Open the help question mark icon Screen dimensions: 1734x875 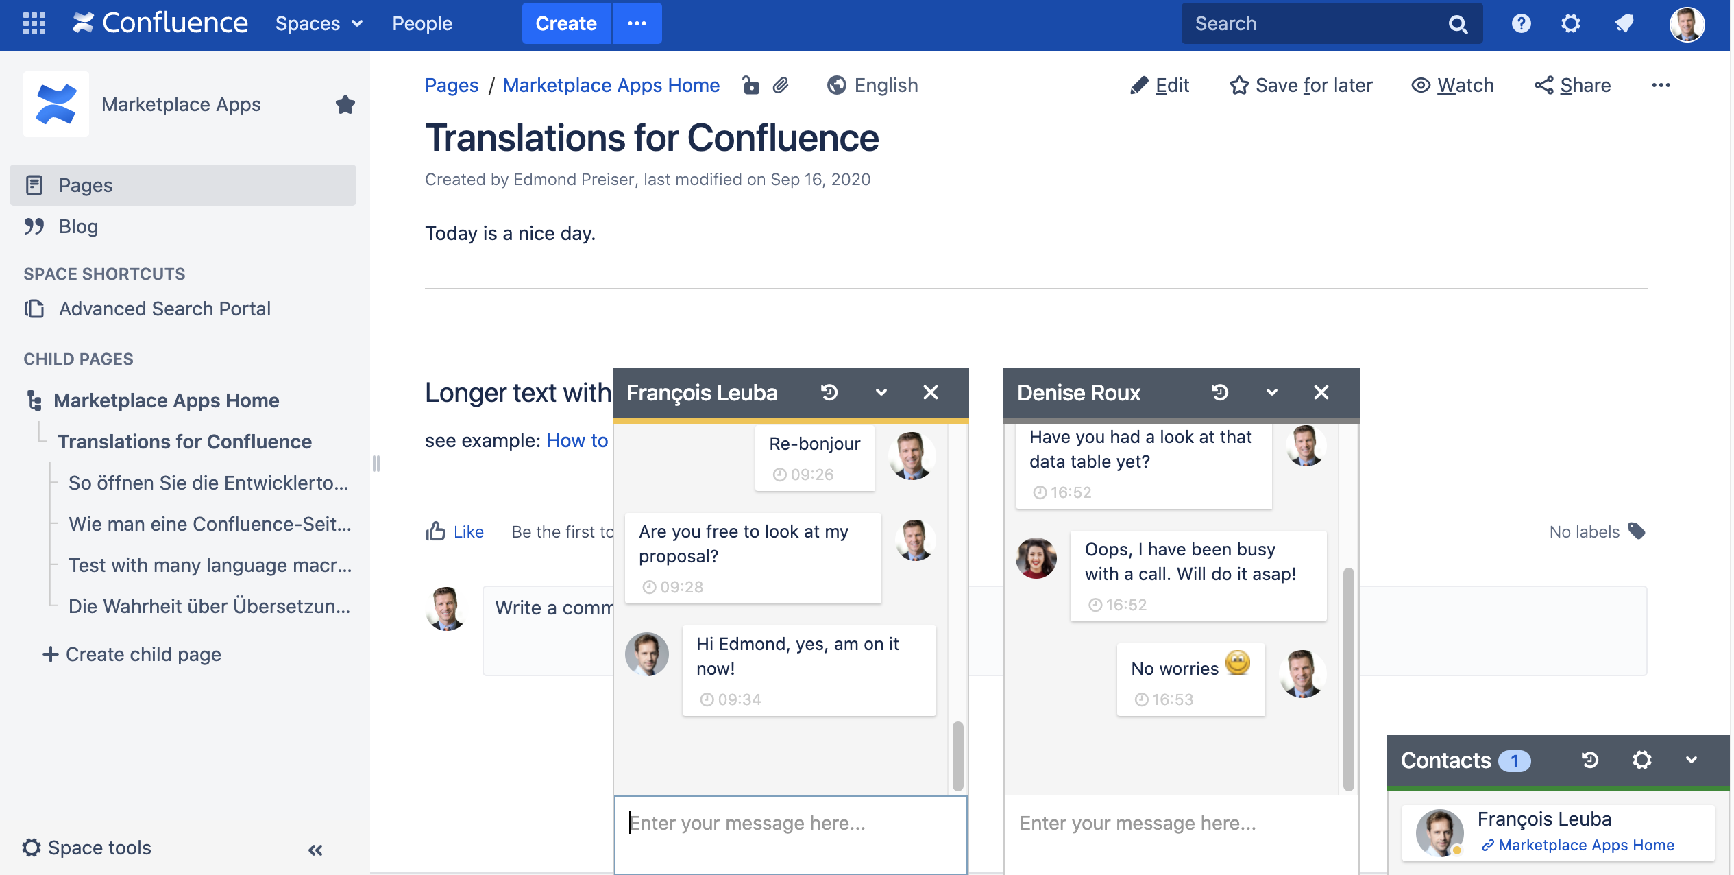(1521, 23)
